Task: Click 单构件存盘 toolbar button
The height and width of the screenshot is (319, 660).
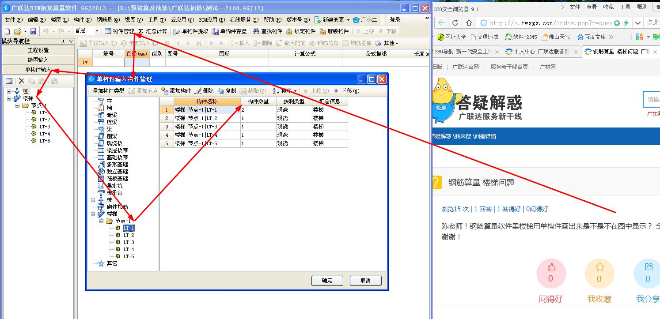Action: click(229, 31)
